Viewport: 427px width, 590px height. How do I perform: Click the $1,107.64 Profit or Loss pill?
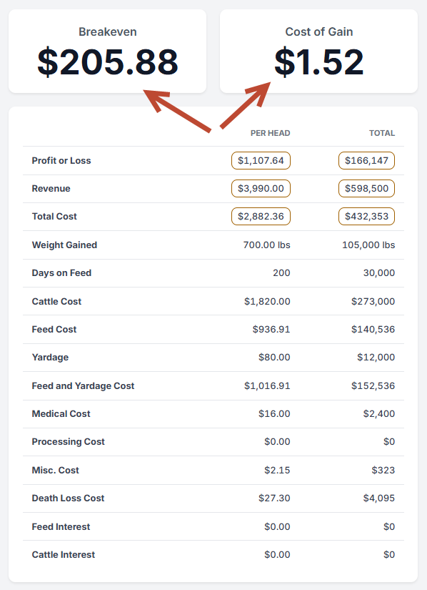click(x=261, y=160)
